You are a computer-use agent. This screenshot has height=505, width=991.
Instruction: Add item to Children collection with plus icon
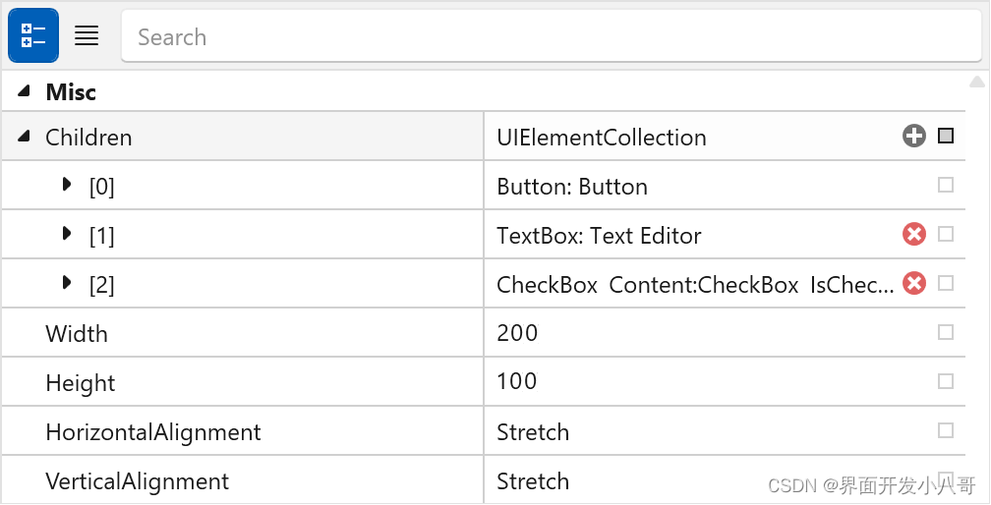(914, 137)
